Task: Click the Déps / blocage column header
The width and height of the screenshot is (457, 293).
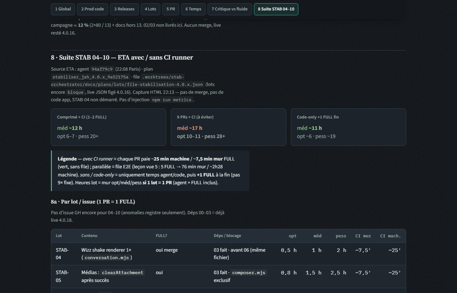Action: [228, 236]
